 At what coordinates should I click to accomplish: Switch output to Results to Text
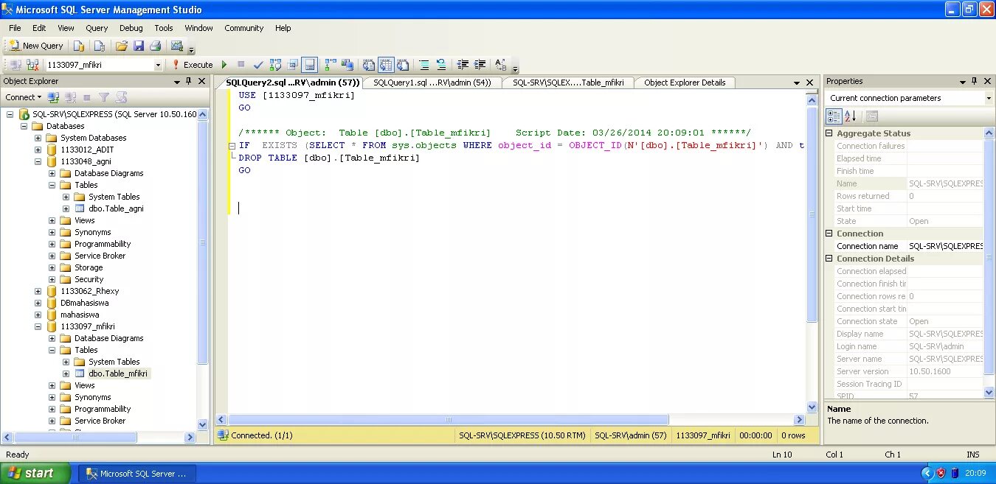[x=368, y=65]
